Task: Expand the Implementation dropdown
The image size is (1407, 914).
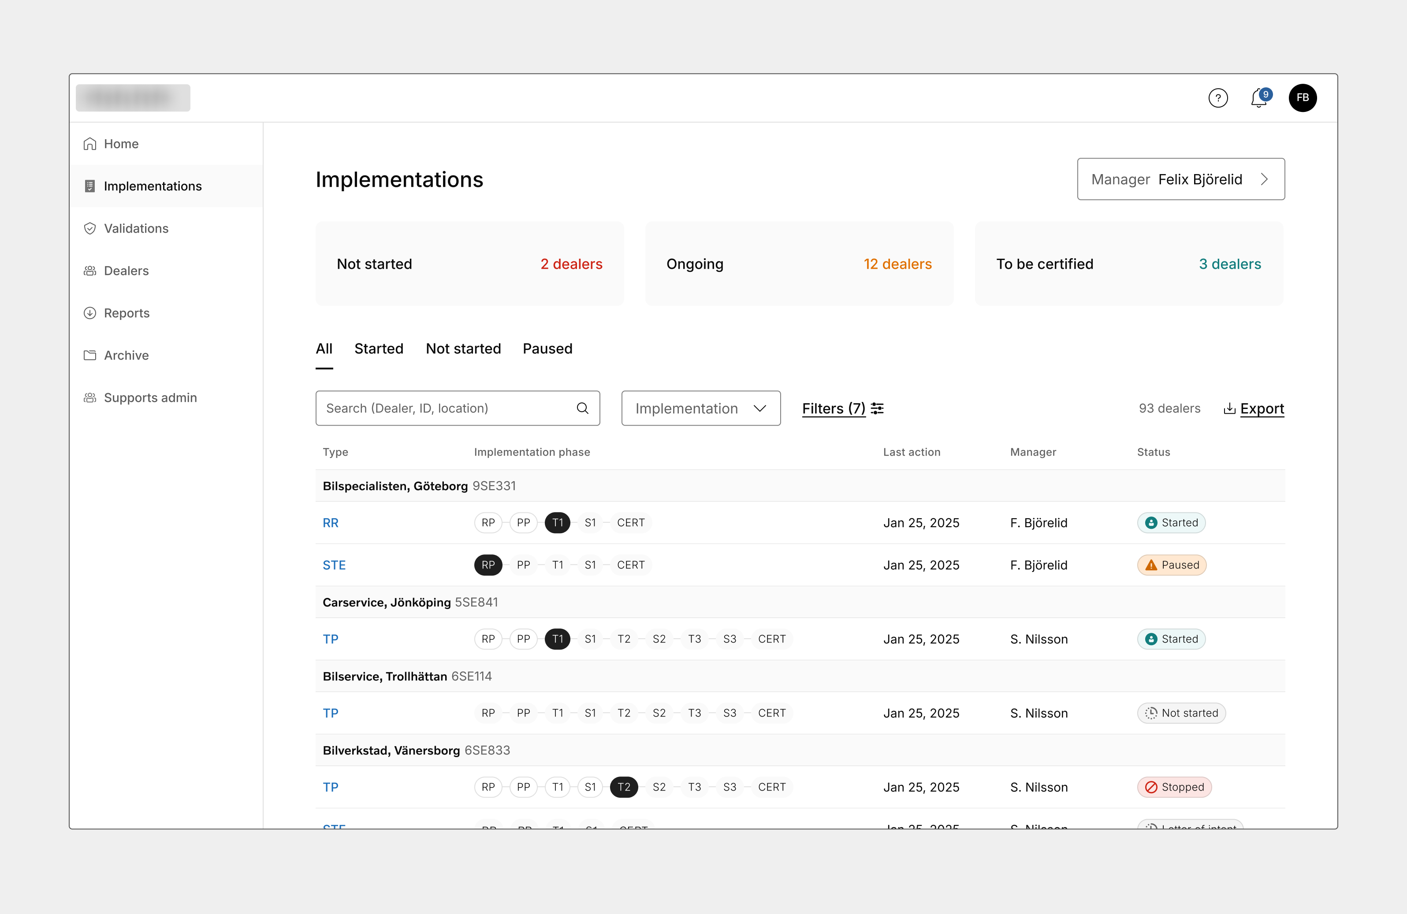Action: click(700, 409)
